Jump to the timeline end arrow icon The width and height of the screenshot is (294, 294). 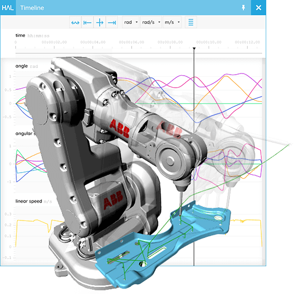(x=112, y=22)
